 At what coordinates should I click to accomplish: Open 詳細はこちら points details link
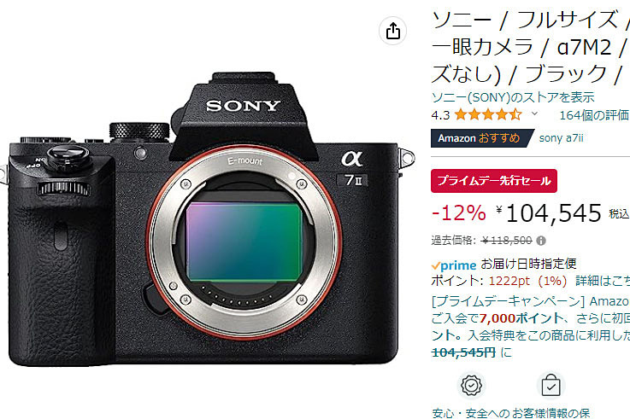pos(603,281)
